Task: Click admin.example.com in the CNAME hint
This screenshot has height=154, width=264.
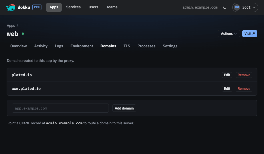Action: [x=64, y=123]
